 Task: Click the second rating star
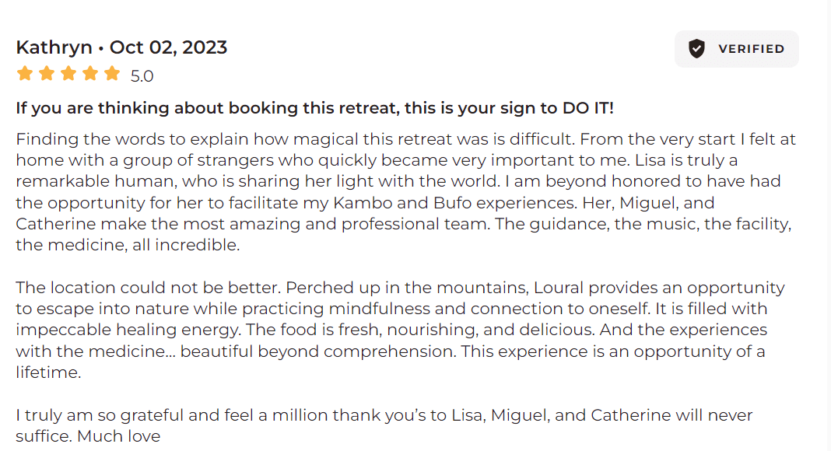tap(47, 75)
